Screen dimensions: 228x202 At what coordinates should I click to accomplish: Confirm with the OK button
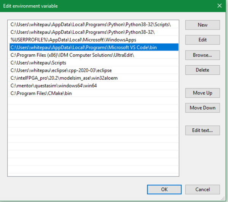pos(164,189)
